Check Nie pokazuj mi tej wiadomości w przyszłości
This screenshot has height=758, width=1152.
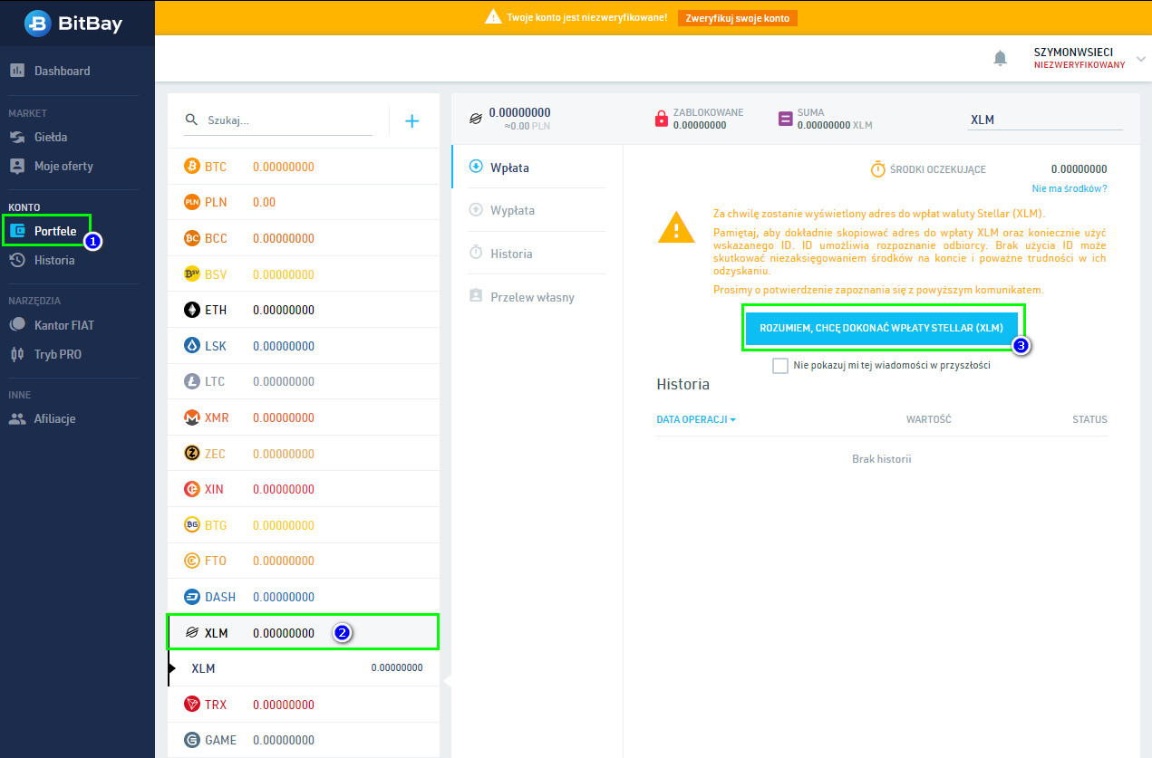[780, 366]
